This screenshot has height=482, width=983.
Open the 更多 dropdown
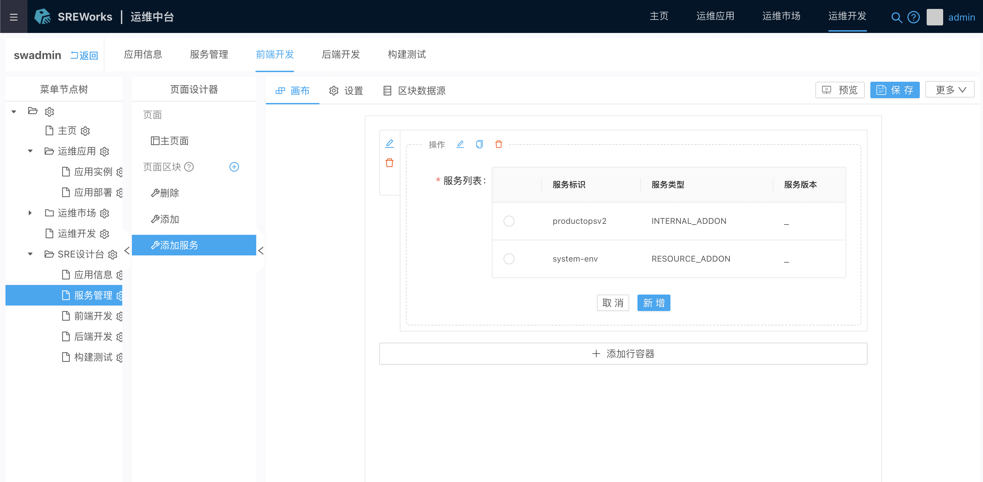[949, 90]
